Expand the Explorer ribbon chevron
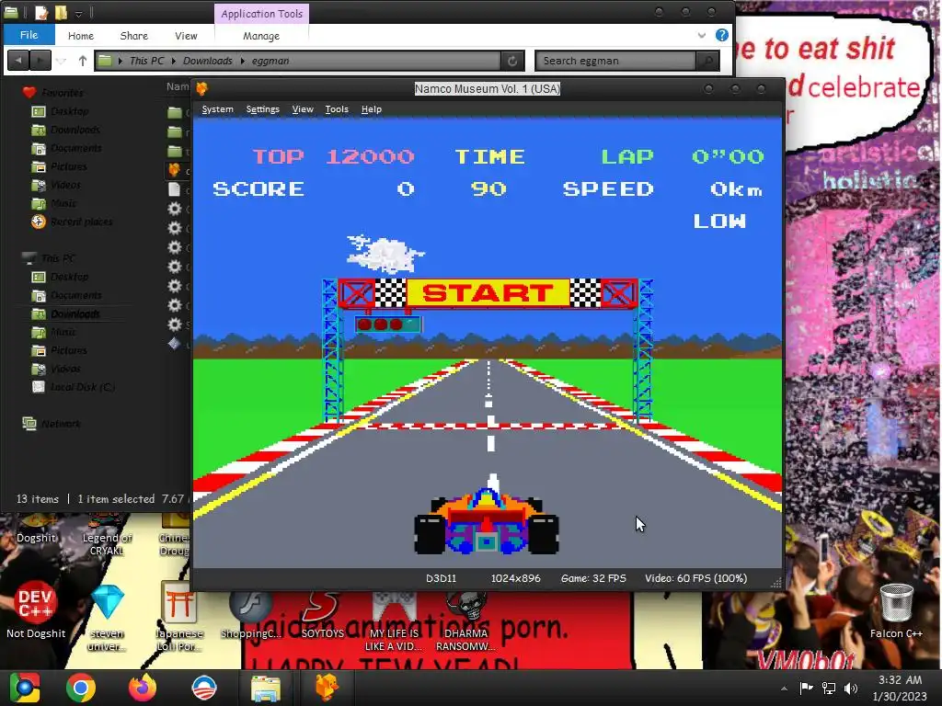 [702, 36]
